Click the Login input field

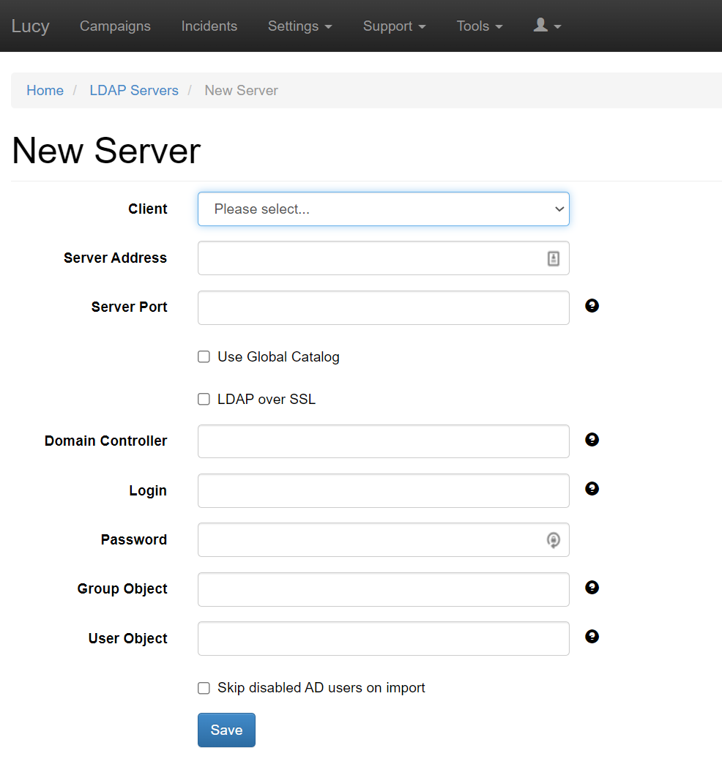[383, 490]
